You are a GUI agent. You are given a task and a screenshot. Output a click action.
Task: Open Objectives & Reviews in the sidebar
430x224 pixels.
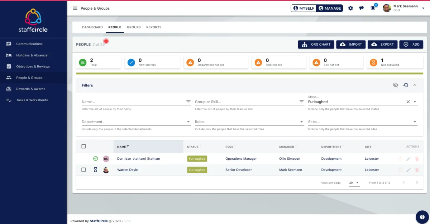[x=33, y=66]
